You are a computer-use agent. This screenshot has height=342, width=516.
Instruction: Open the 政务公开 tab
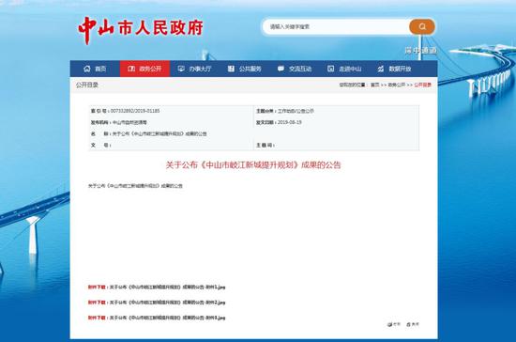(x=144, y=69)
